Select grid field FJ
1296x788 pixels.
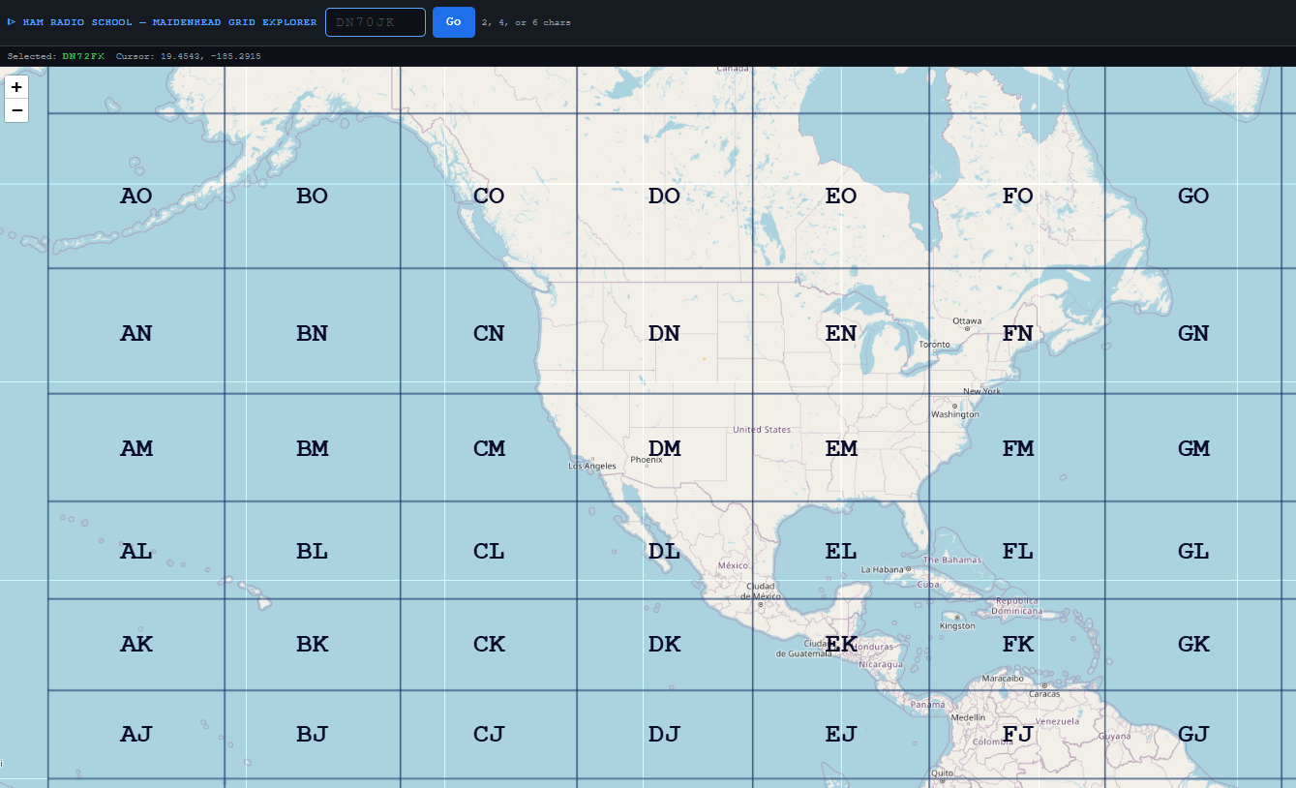tap(1017, 735)
